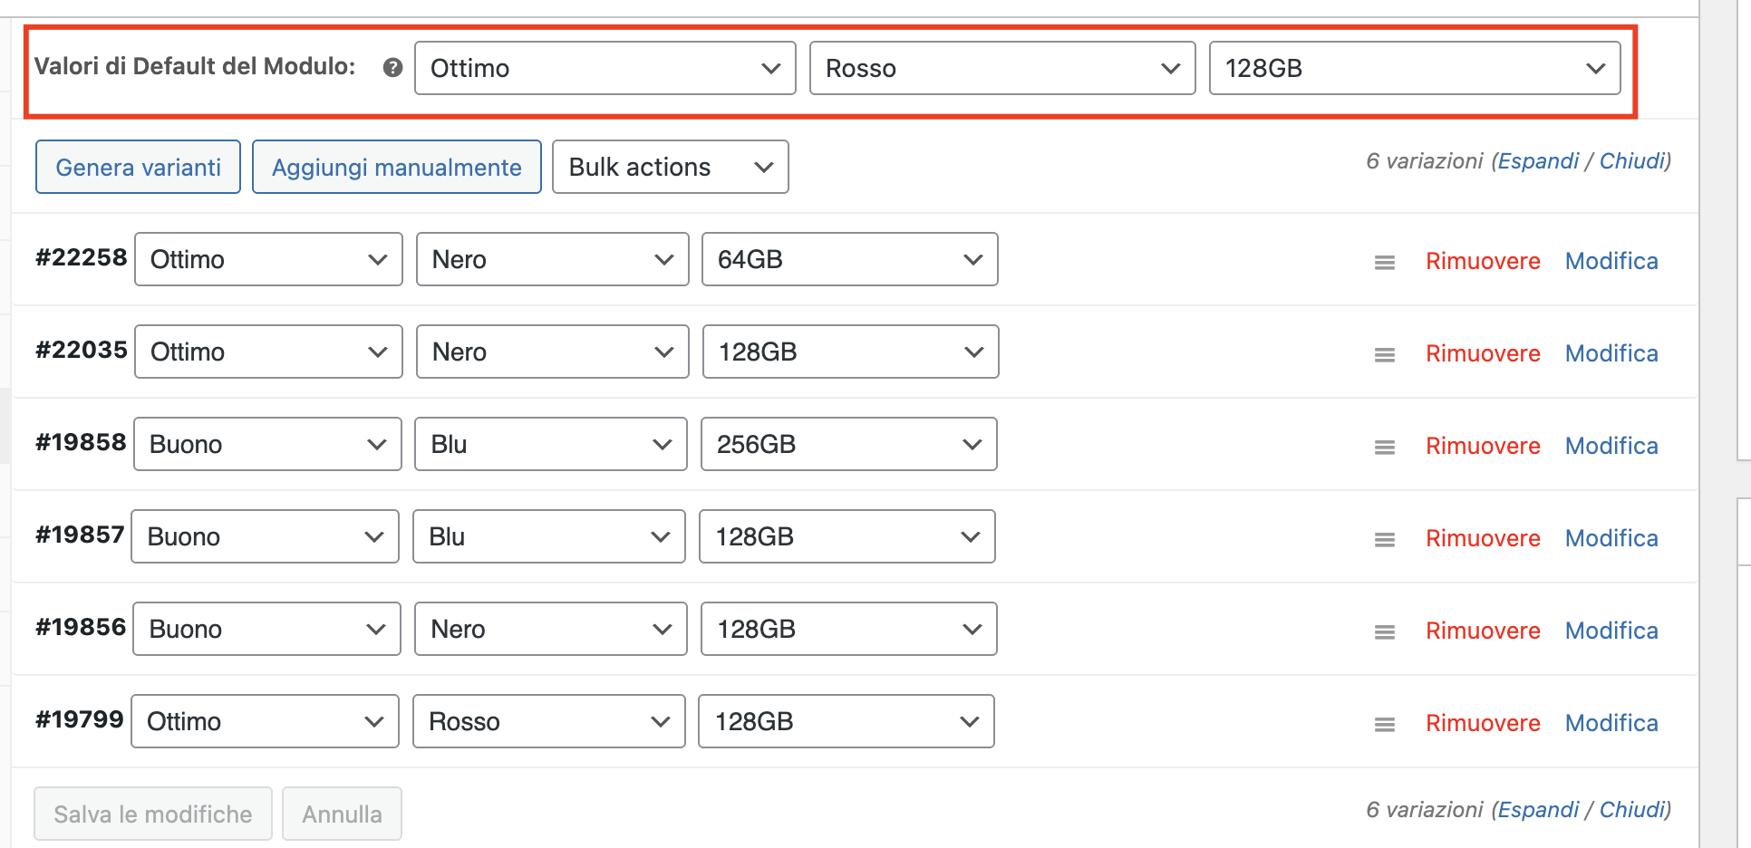Remove variation #19857
Screen dimensions: 1751x848
pyautogui.click(x=1483, y=538)
